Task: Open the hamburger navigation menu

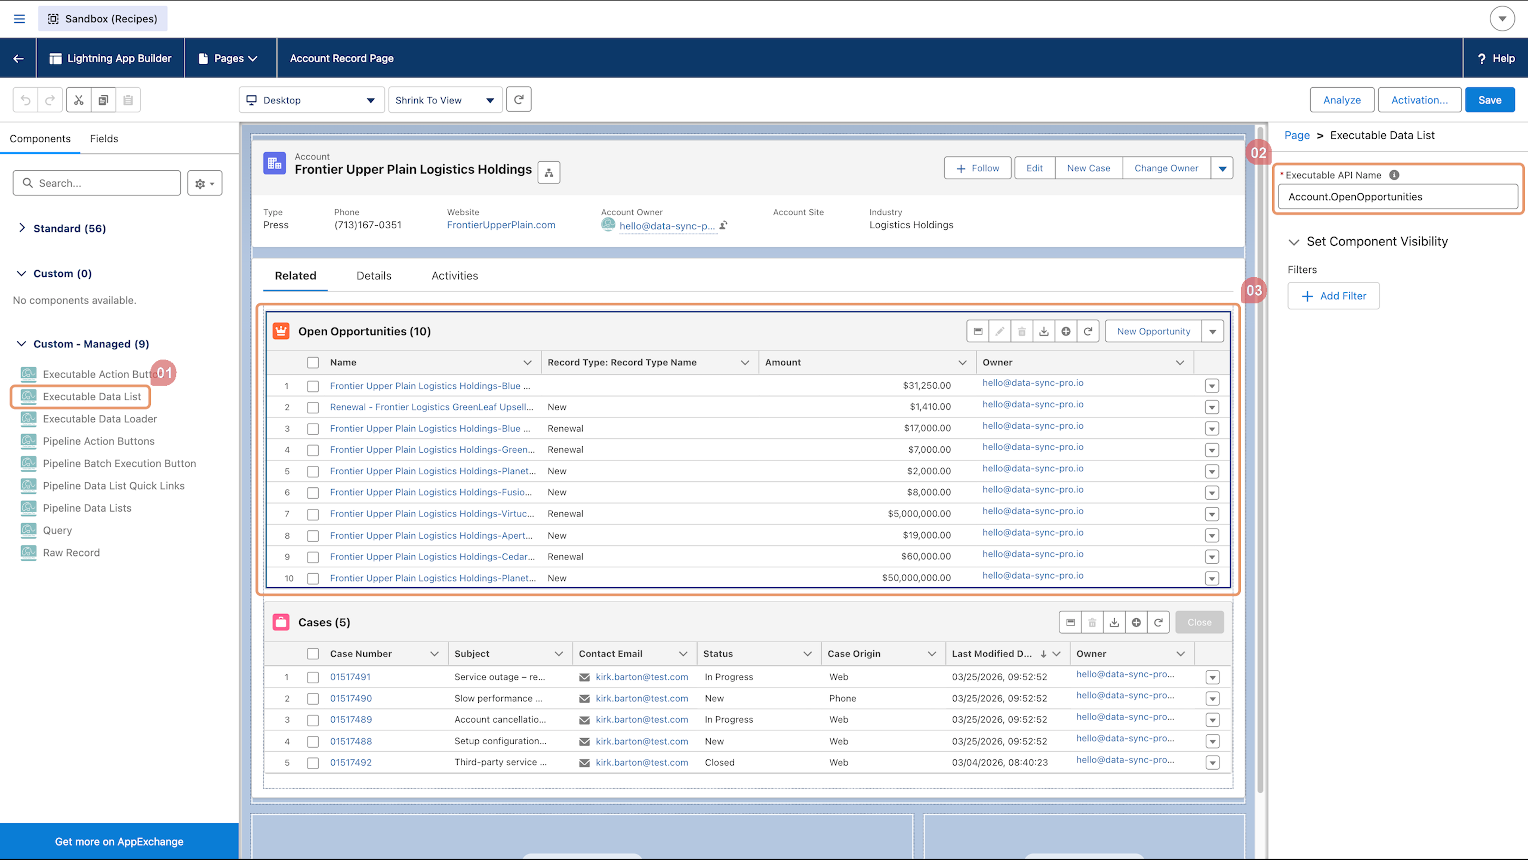Action: click(x=19, y=18)
